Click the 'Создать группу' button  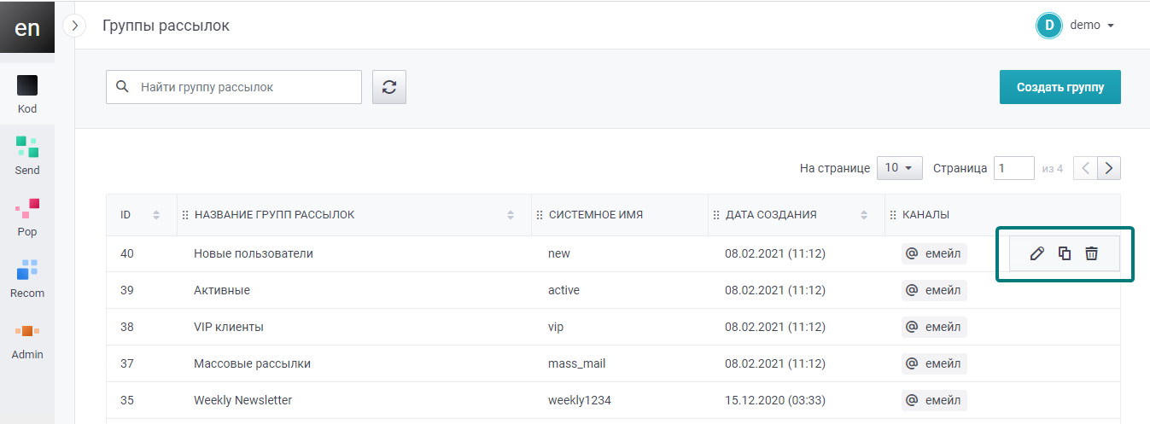point(1060,87)
